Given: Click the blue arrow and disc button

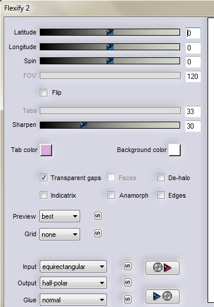Looking at the screenshot, I should pos(163,296).
